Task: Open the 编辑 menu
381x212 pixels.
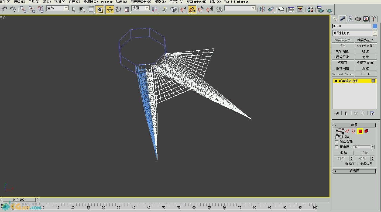Action: click(x=19, y=2)
